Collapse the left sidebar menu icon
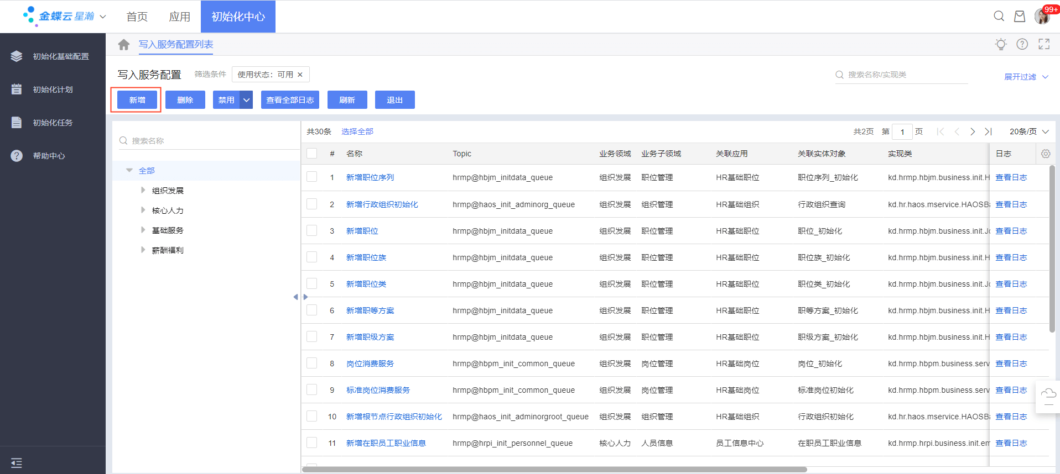Screen dimensions: 1060x474 coord(17,462)
